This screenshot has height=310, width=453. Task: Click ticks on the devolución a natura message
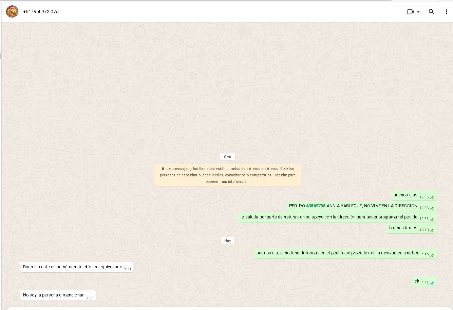click(x=432, y=255)
